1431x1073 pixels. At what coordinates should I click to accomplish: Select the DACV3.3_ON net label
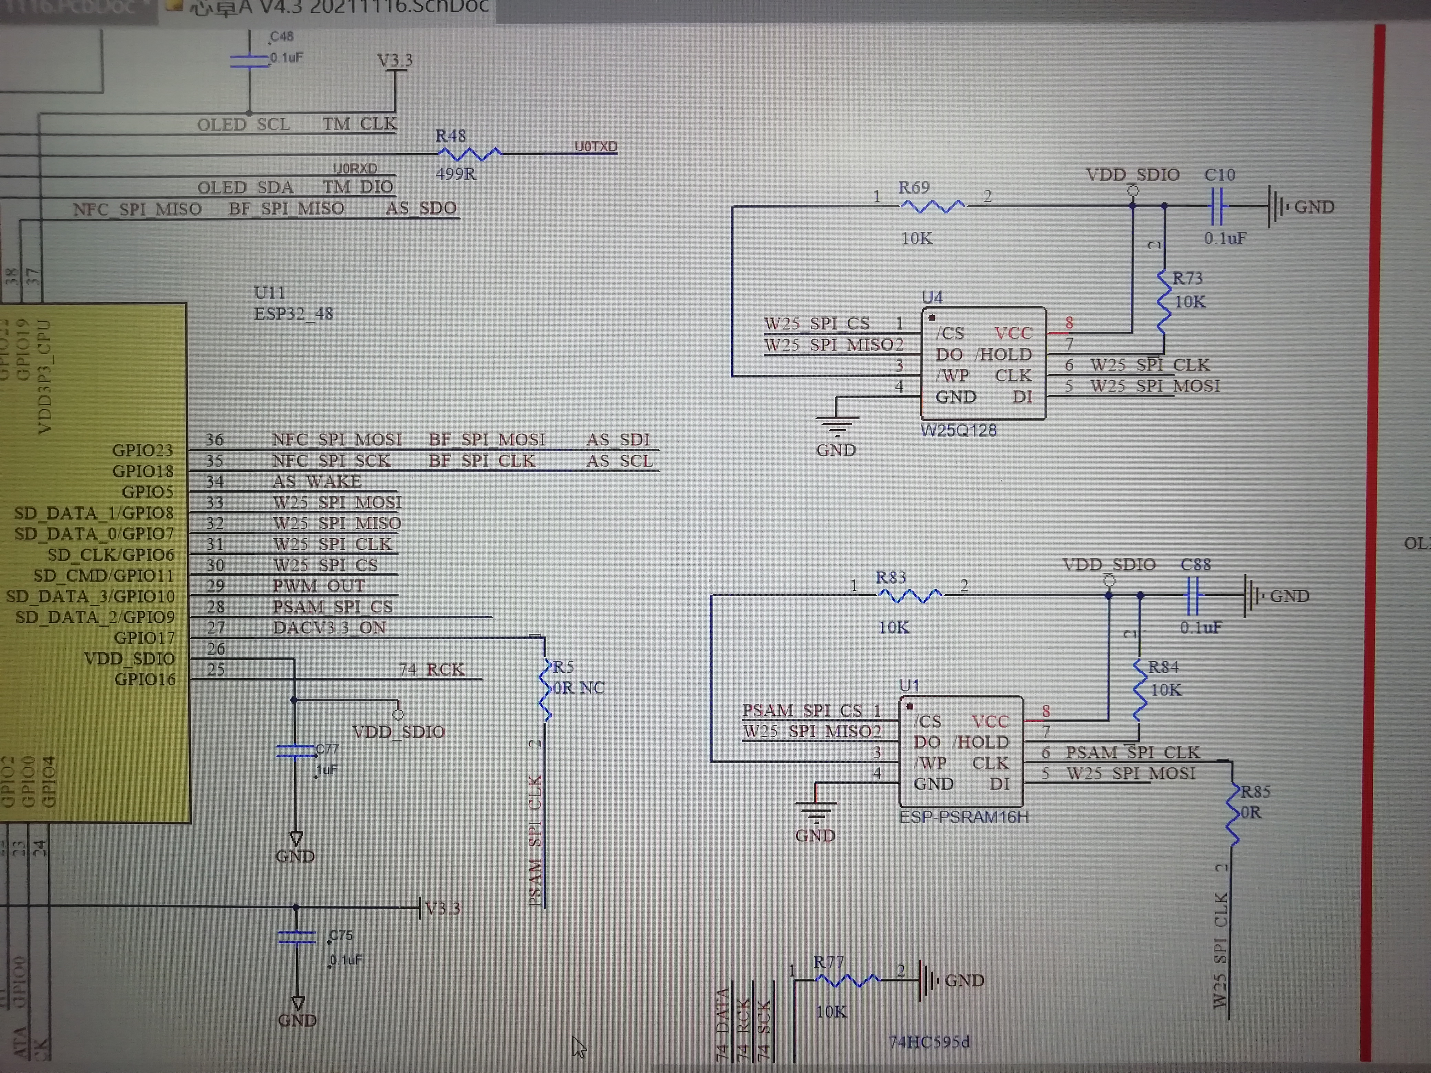click(329, 628)
